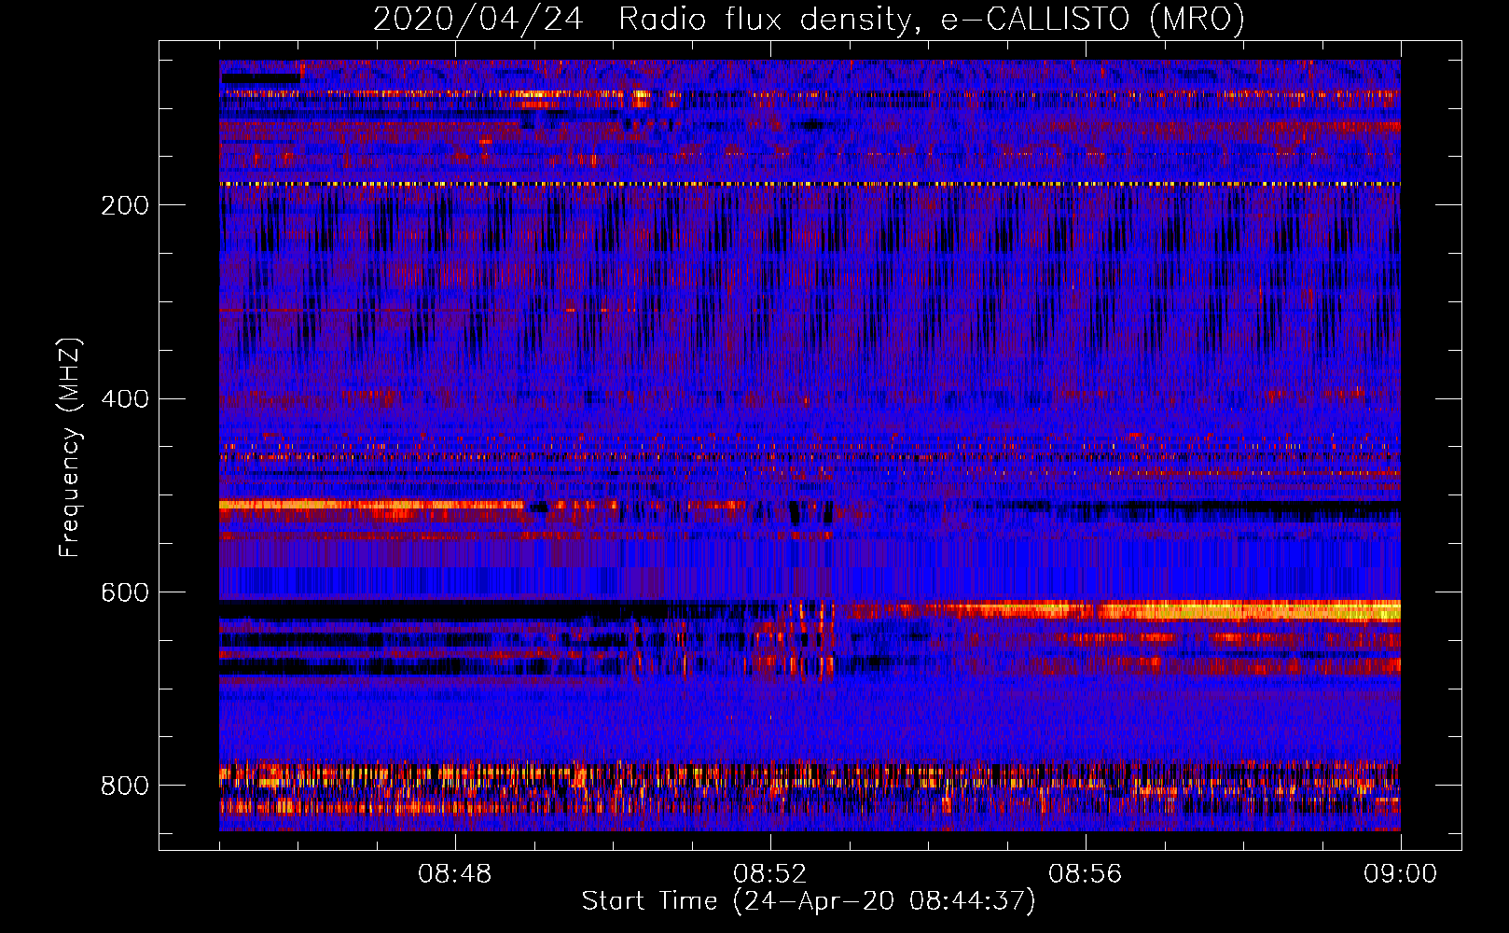Viewport: 1509px width, 933px height.
Task: Click the 08:52 time axis label
Action: [770, 874]
